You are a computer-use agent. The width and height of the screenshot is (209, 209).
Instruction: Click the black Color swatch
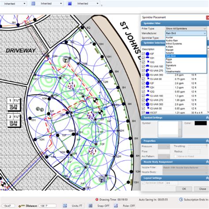(x=201, y=123)
